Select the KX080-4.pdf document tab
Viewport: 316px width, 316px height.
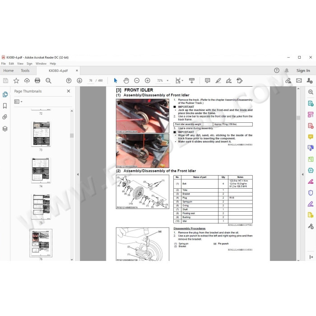point(58,71)
